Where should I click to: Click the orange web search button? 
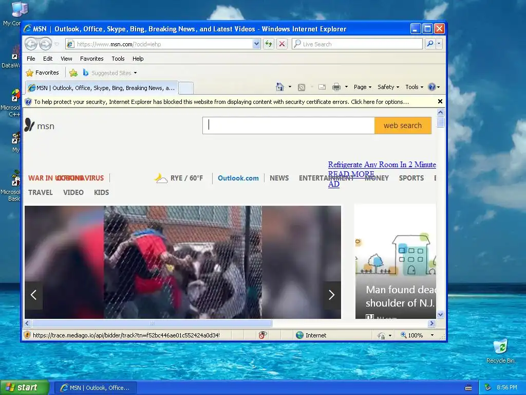(403, 125)
